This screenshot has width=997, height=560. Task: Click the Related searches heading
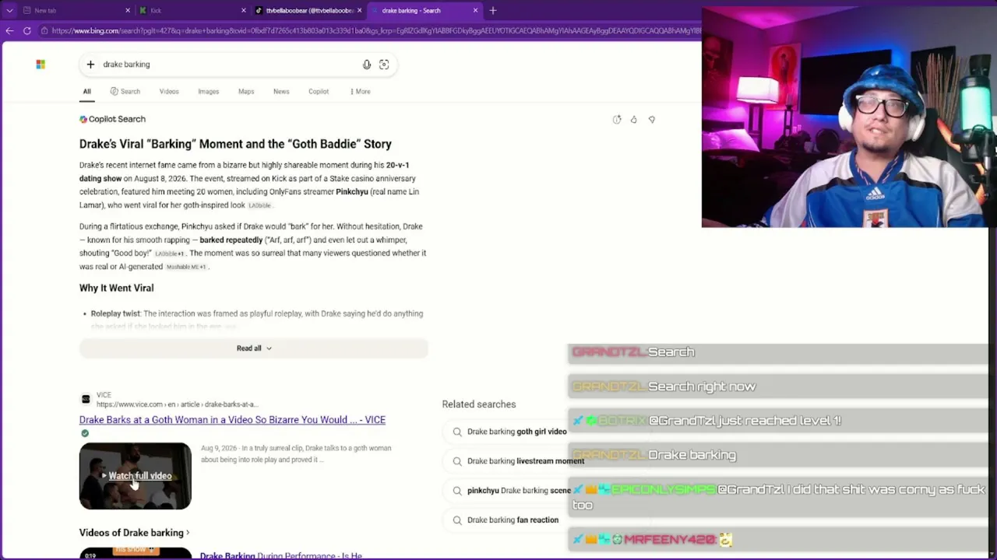[x=479, y=404]
